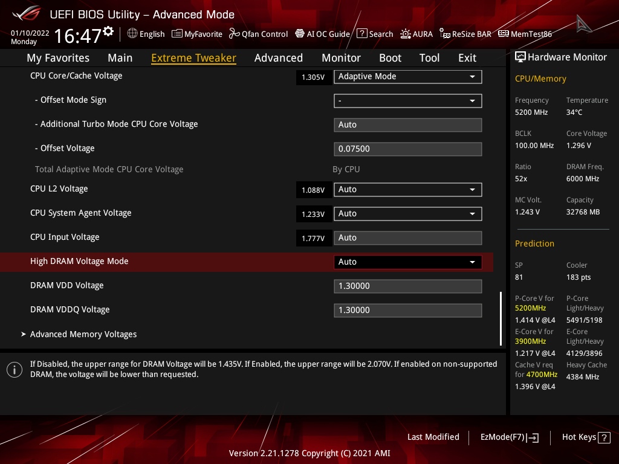The height and width of the screenshot is (464, 619).
Task: Click the 16:47 clock time
Action: (x=78, y=36)
